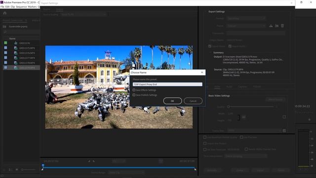
Task: Close the Choose Name dialog with X
Action: coord(202,72)
